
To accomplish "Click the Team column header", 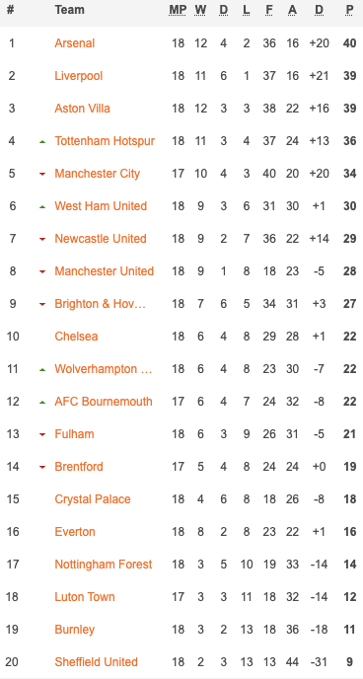I will pyautogui.click(x=70, y=10).
